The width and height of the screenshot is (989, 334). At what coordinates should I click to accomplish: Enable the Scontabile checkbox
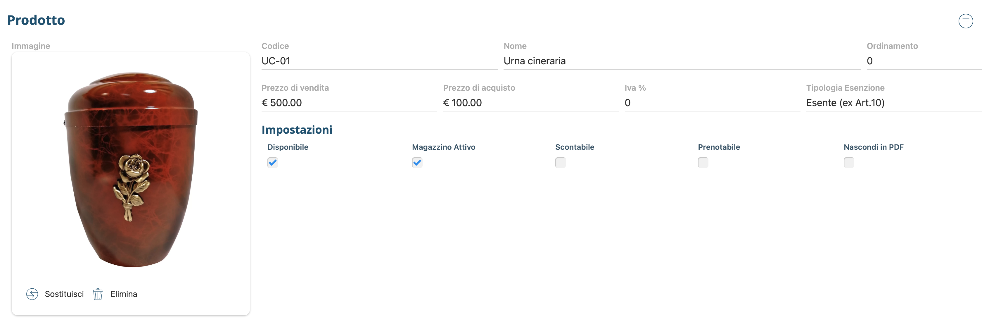click(560, 163)
